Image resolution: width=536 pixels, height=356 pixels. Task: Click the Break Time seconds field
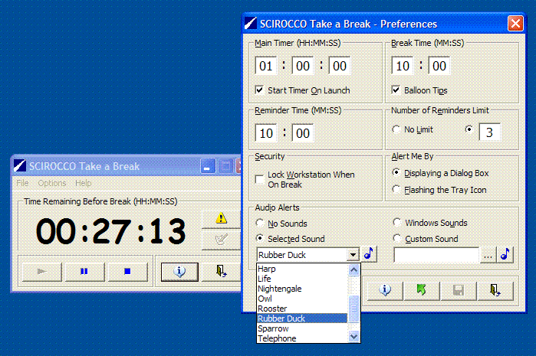tap(439, 66)
